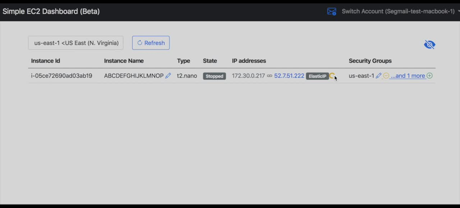Click the IP addresses column header
Viewport: 460px width, 208px height.
pos(249,61)
